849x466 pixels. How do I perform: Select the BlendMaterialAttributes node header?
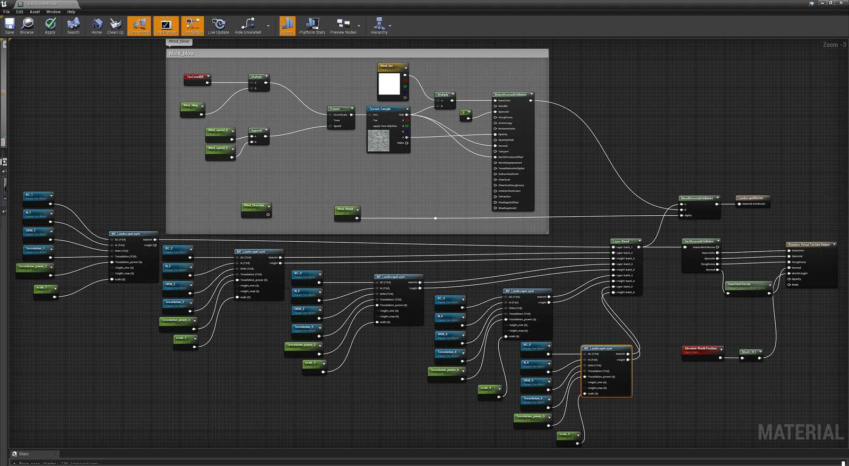tap(699, 198)
